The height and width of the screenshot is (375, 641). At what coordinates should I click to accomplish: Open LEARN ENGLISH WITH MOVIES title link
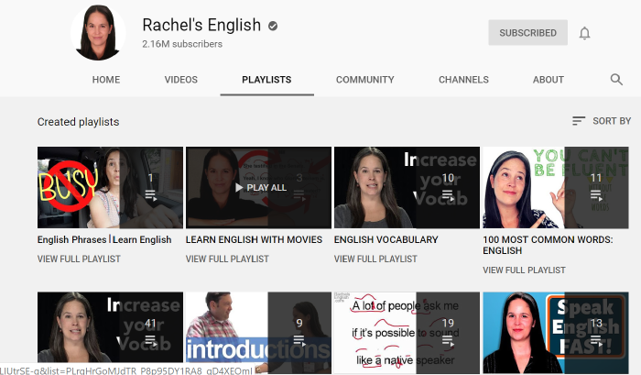click(254, 239)
